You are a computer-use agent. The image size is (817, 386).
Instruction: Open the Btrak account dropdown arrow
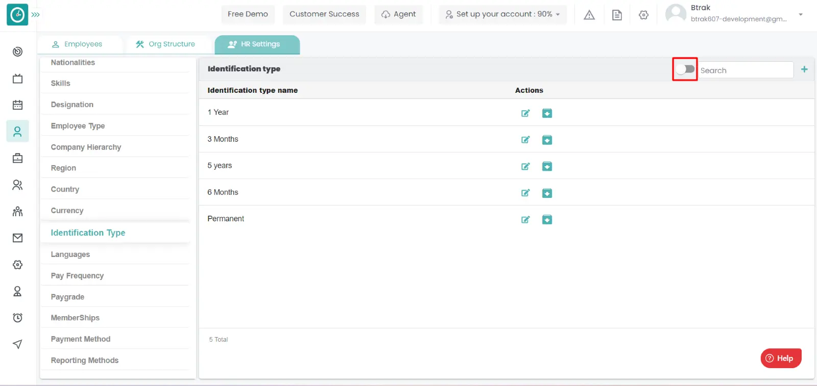801,14
